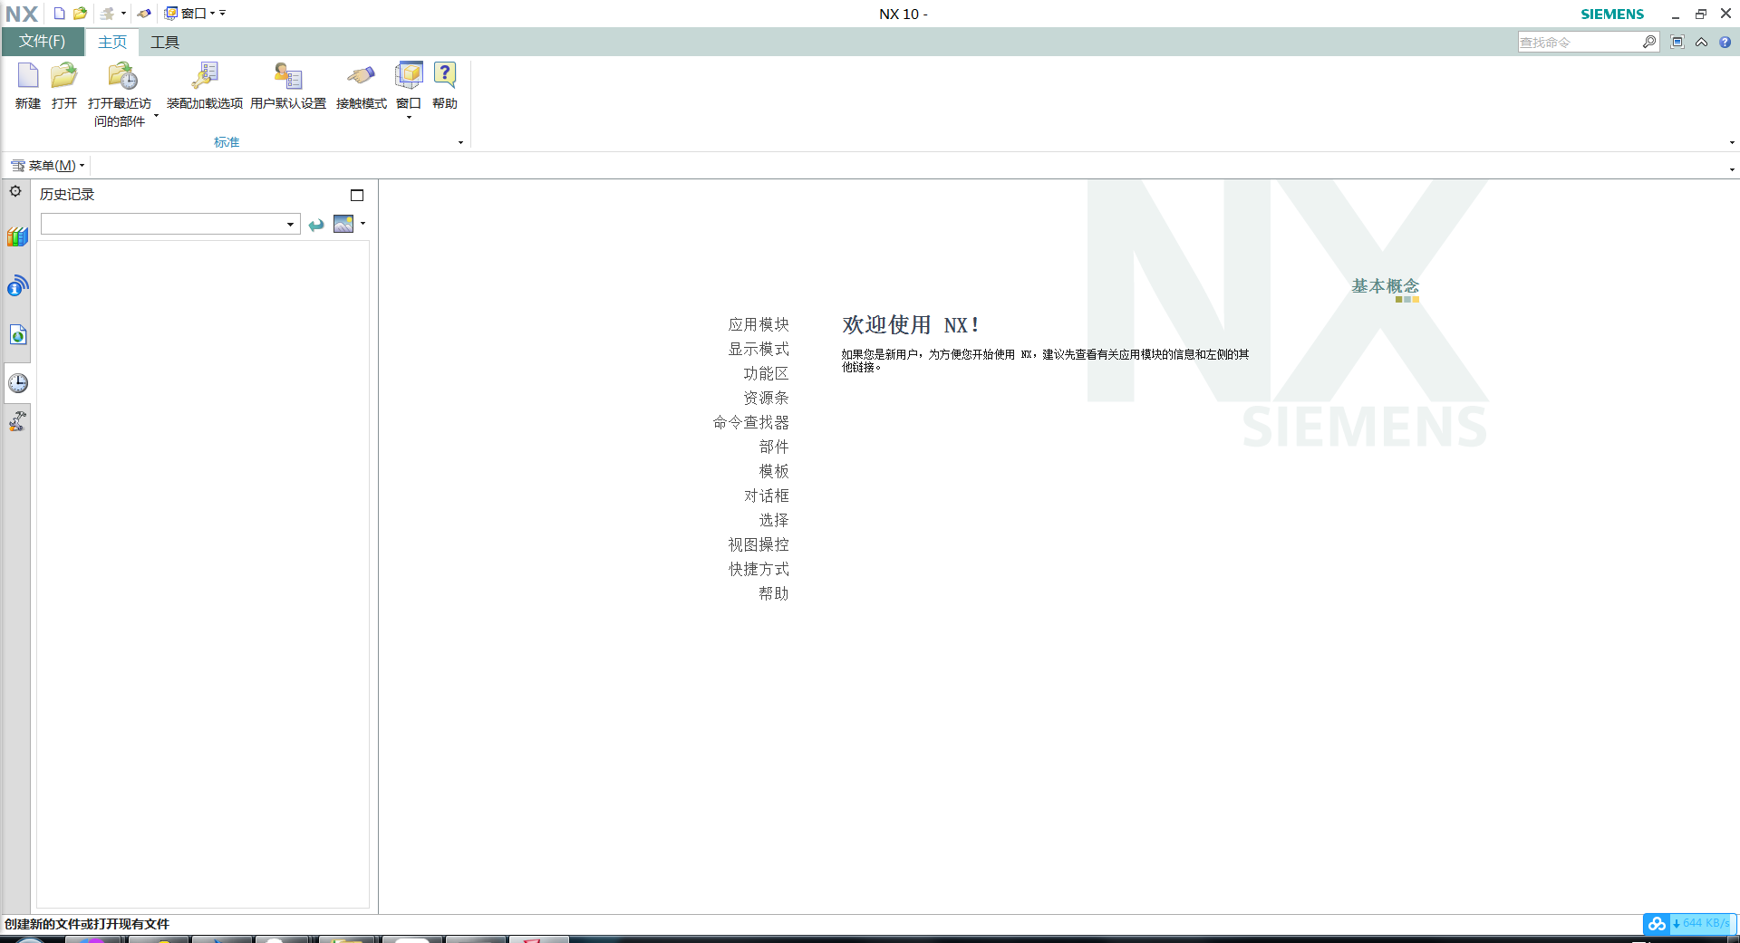Click the cloud drive download speed widget
Image resolution: width=1740 pixels, height=943 pixels.
[1689, 923]
